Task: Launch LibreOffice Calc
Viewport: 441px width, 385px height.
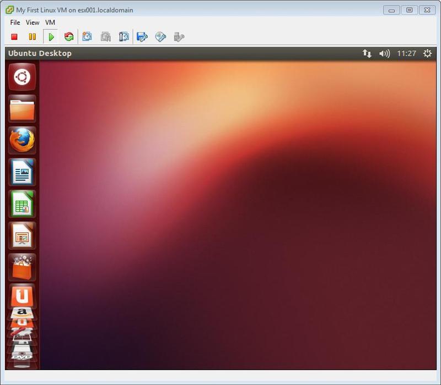Action: coord(22,202)
